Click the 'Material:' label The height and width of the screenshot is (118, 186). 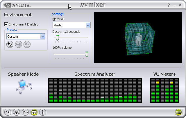58,19
